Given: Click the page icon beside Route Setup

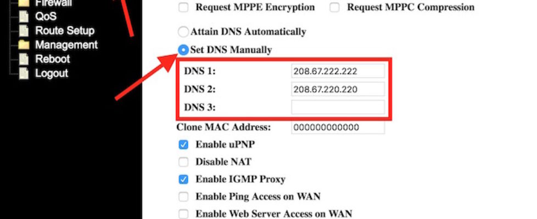Looking at the screenshot, I should (24, 31).
